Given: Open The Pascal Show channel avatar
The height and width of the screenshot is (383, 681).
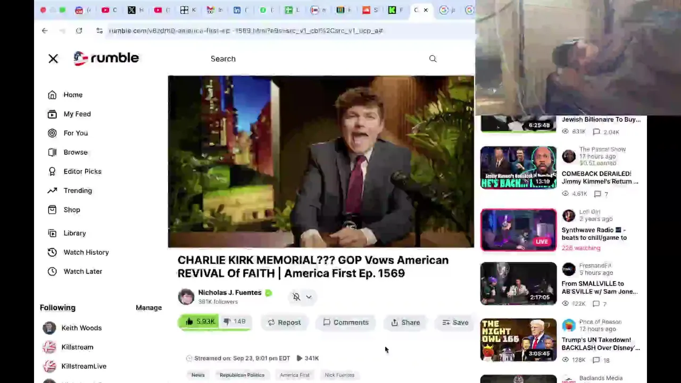Looking at the screenshot, I should (569, 156).
